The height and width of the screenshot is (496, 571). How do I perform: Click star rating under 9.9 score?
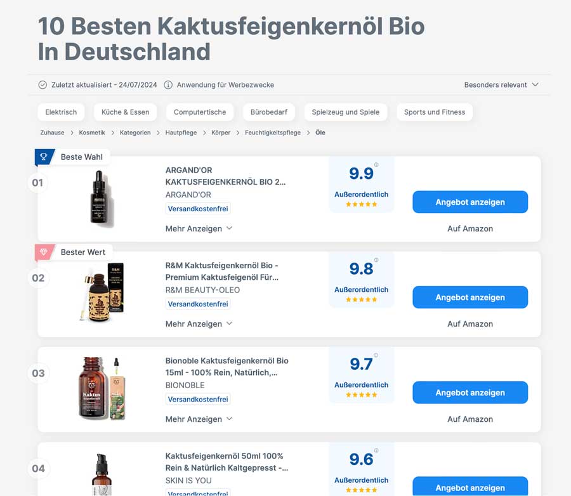[361, 204]
